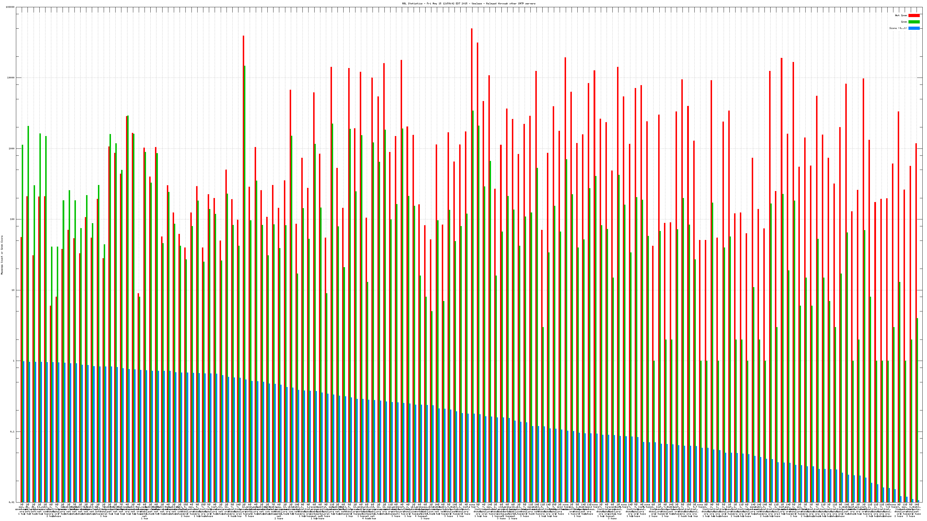The height and width of the screenshot is (521, 927).
Task: Click the 'Spam' legend text label
Action: pyautogui.click(x=904, y=22)
